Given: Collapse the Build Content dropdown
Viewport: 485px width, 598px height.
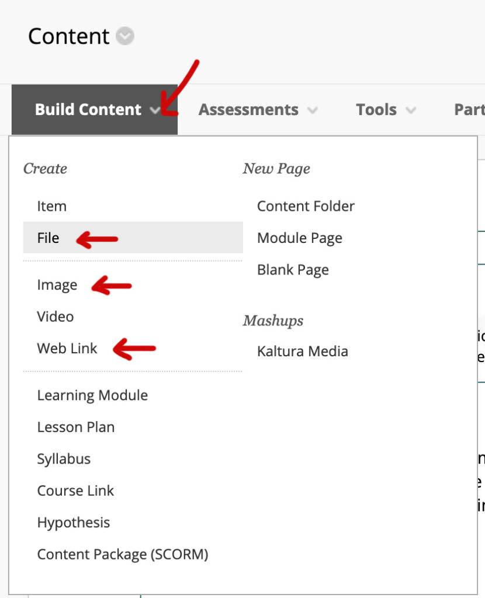Looking at the screenshot, I should click(x=94, y=110).
